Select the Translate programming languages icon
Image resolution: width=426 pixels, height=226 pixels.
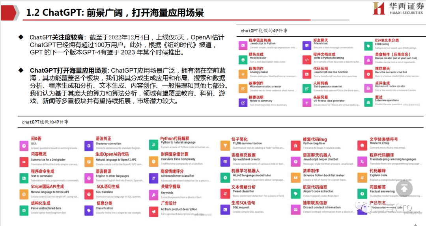362,161
